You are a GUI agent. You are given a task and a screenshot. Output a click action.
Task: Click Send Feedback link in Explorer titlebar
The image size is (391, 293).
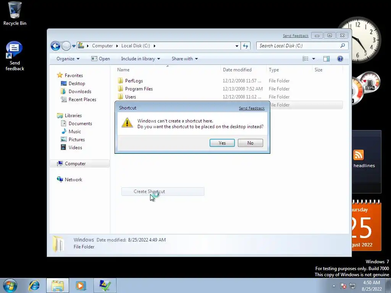[296, 35]
